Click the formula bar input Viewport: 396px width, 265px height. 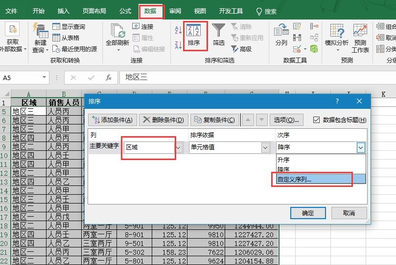(x=257, y=77)
